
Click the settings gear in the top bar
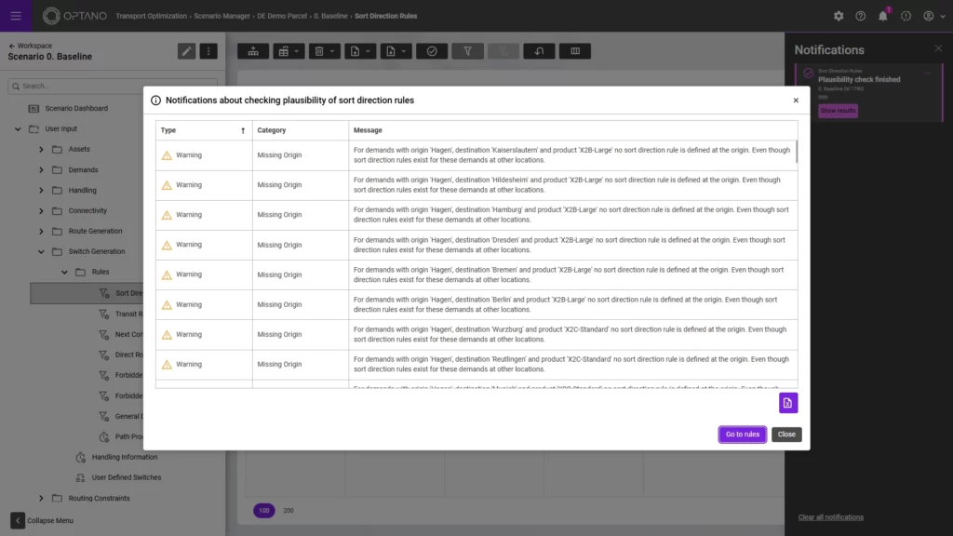pos(837,15)
